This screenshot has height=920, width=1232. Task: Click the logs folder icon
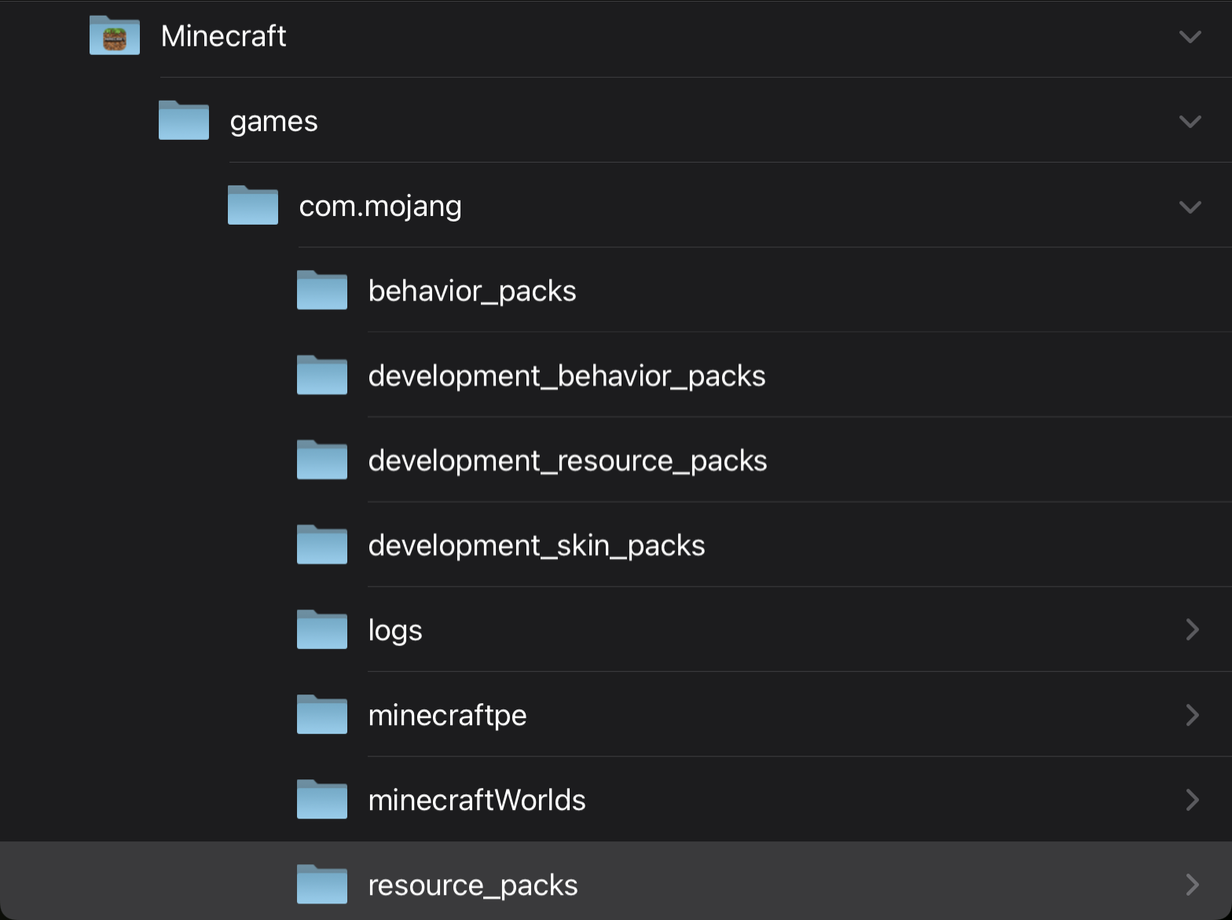(322, 629)
